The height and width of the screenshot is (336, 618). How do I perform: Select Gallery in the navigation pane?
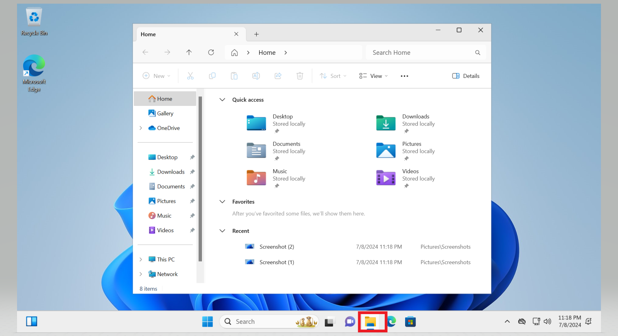tap(165, 114)
